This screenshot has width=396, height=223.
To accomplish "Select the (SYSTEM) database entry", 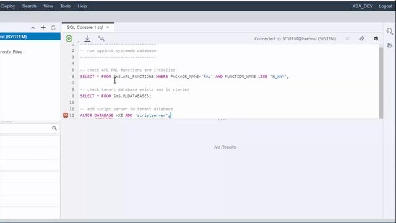I will [30, 37].
